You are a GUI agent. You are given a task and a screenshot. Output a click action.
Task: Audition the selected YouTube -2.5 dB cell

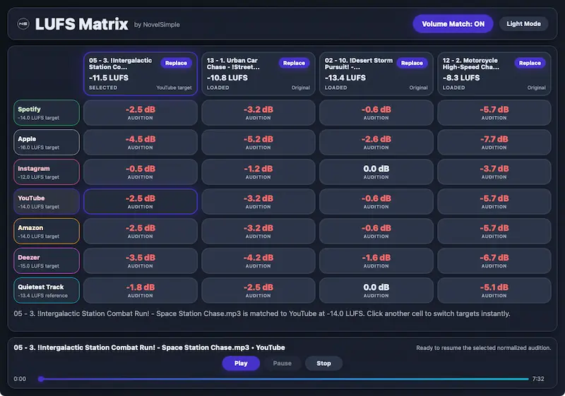point(141,202)
